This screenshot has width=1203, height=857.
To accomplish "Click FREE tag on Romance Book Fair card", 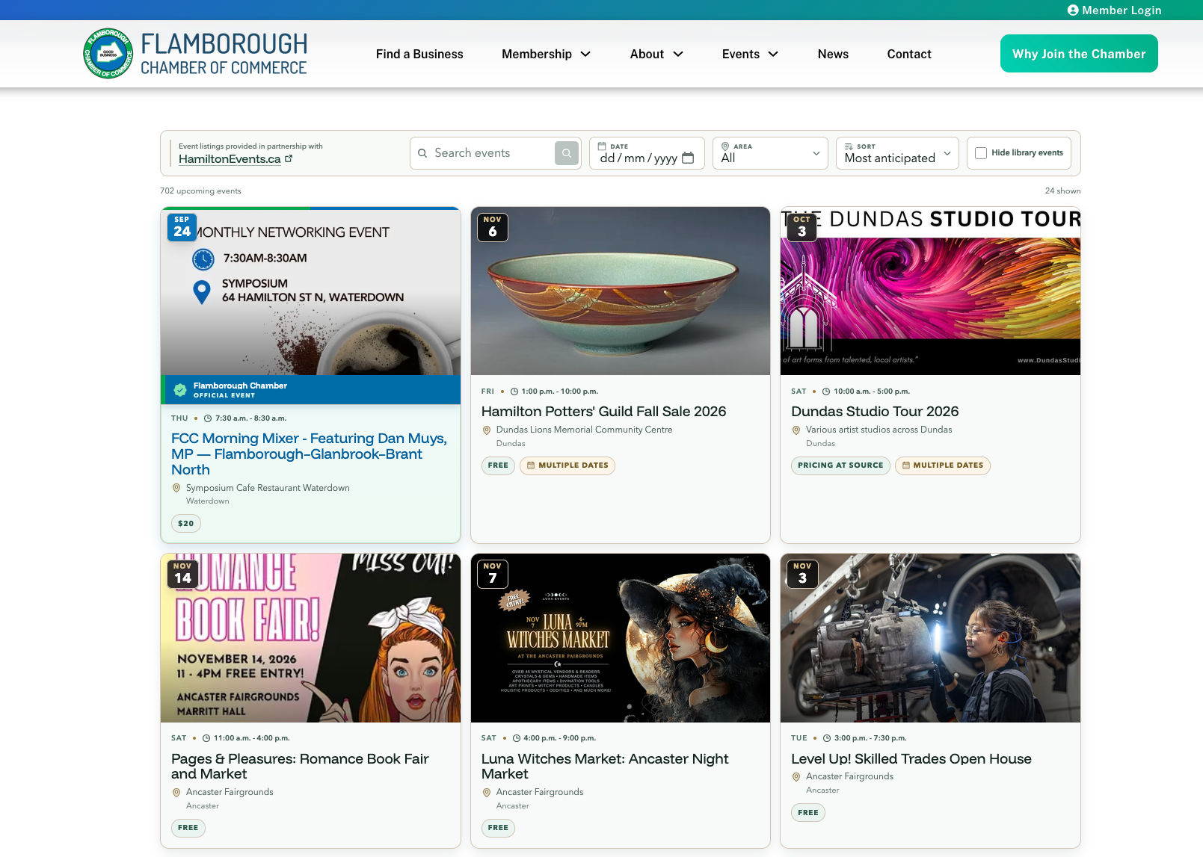I will tap(188, 828).
